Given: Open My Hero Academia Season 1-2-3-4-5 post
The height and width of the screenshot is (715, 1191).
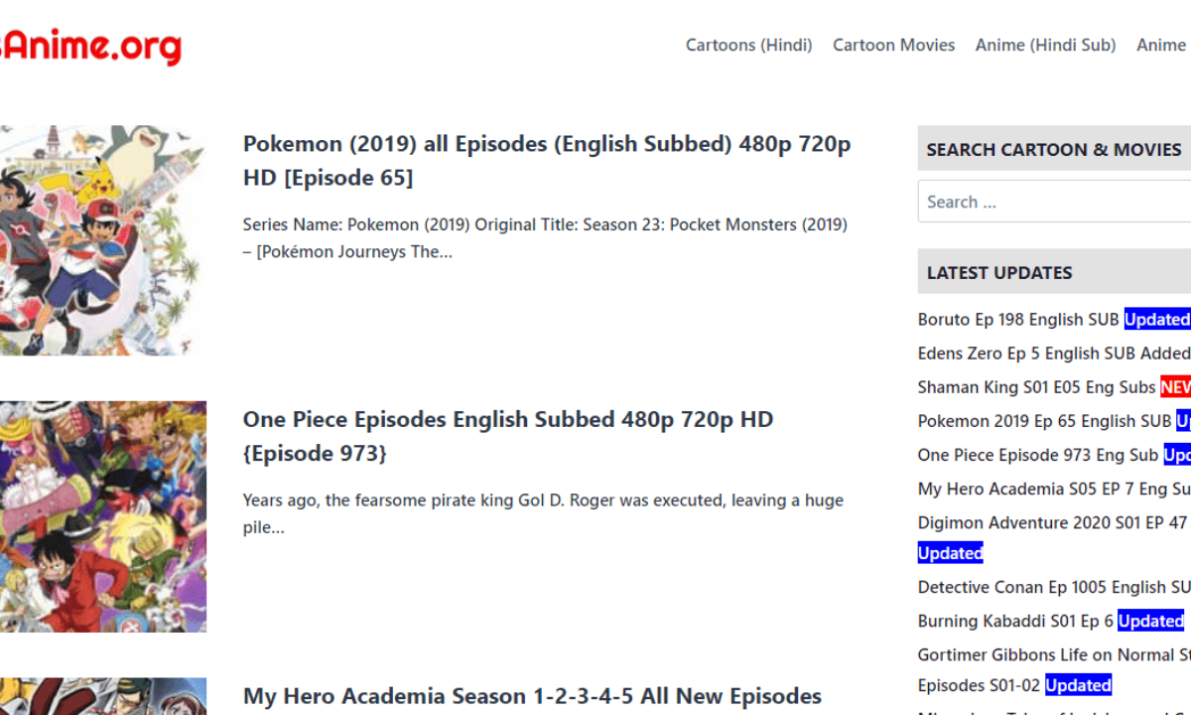Looking at the screenshot, I should pos(531,696).
